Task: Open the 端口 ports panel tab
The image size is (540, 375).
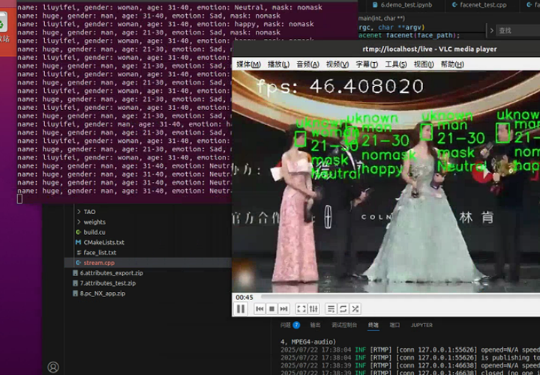Action: 394,325
